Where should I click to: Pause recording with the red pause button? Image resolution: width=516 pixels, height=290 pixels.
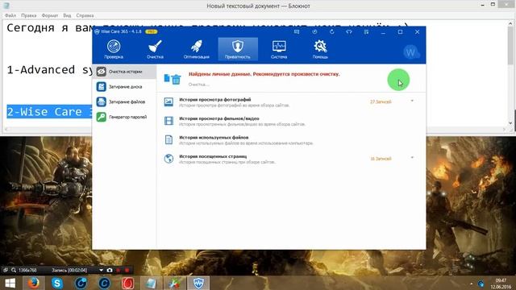(119, 271)
